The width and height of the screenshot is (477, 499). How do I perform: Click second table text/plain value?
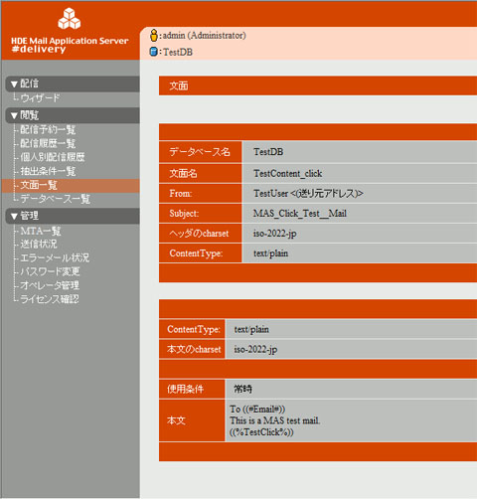click(251, 329)
